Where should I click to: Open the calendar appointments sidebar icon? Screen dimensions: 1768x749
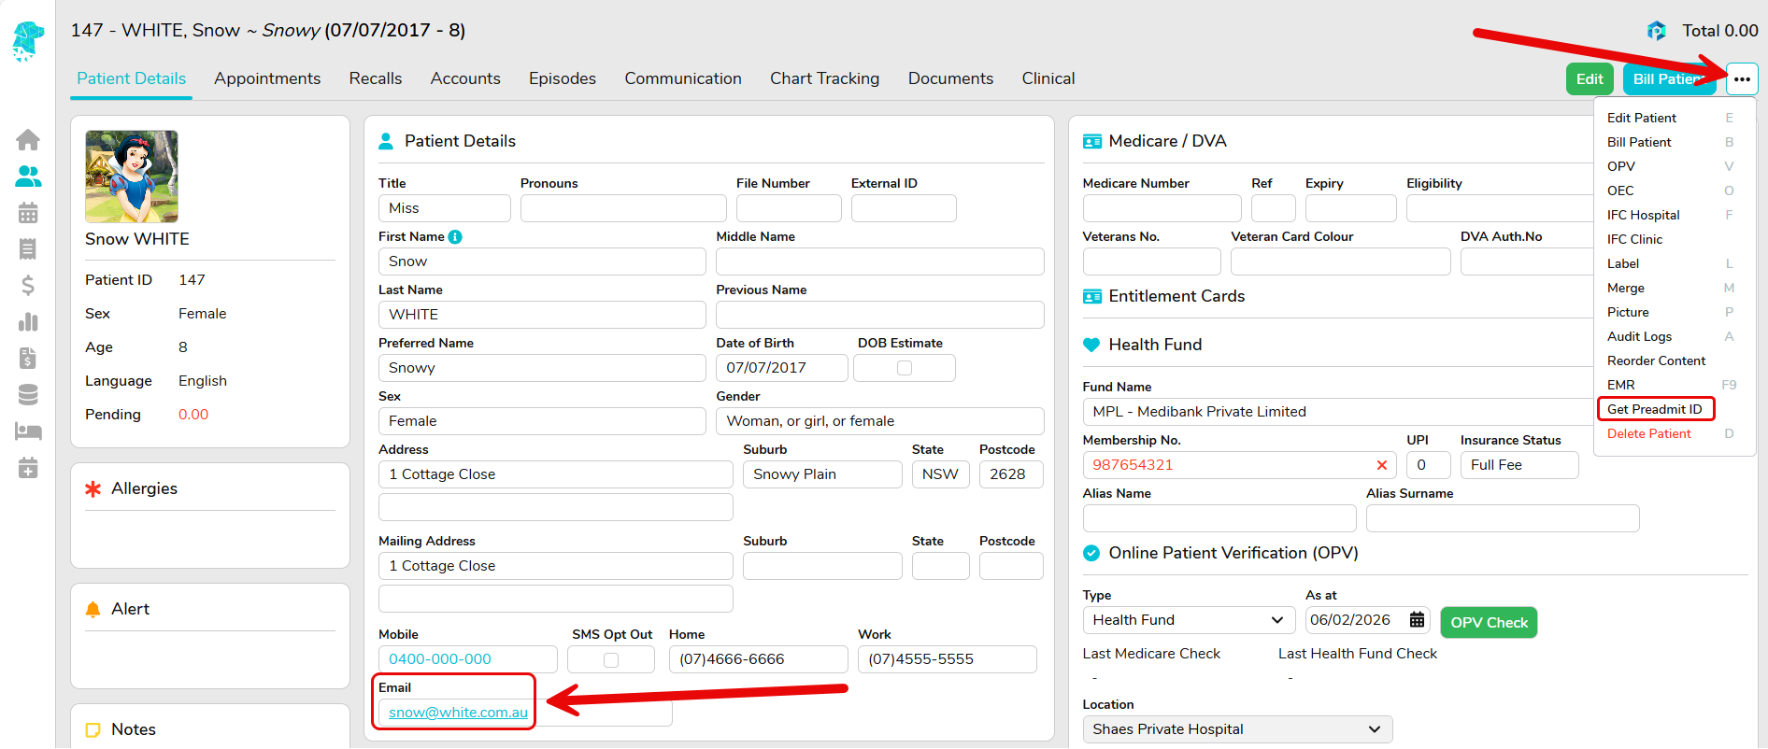click(28, 213)
